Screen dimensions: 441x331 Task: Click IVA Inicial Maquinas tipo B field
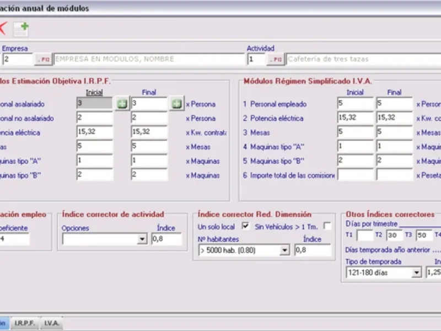click(x=355, y=161)
